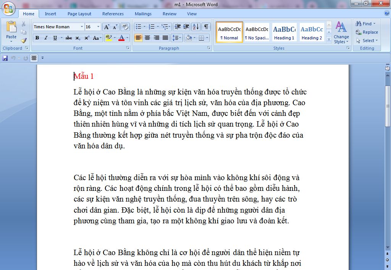391x270 pixels.
Task: Click Shrink Font icon
Action: pos(115,27)
